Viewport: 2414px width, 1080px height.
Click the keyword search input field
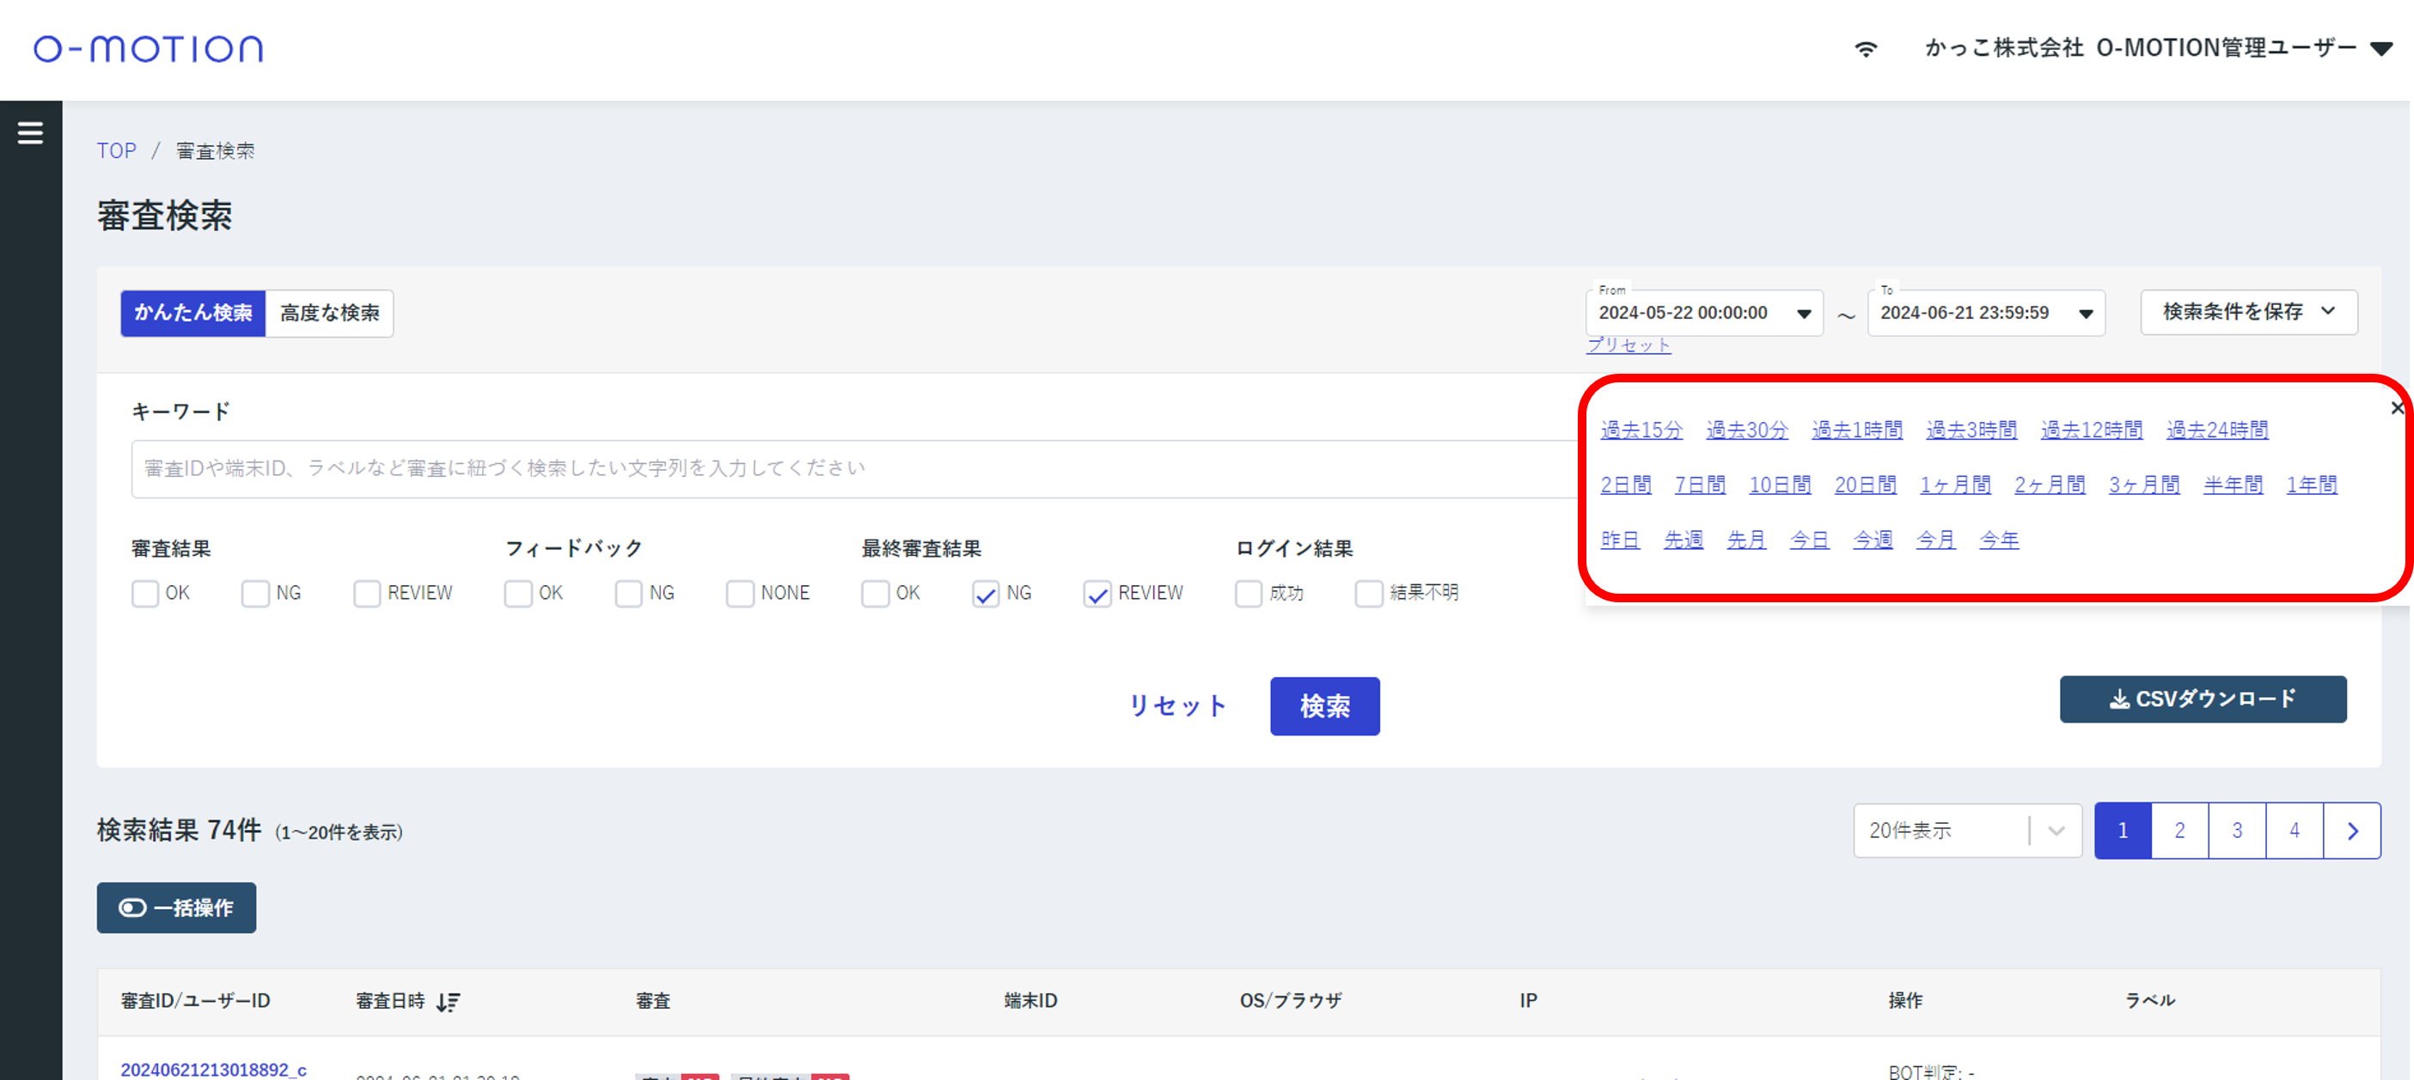click(x=843, y=468)
